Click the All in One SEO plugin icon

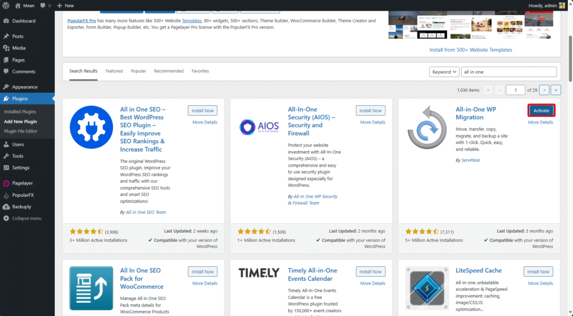(91, 127)
